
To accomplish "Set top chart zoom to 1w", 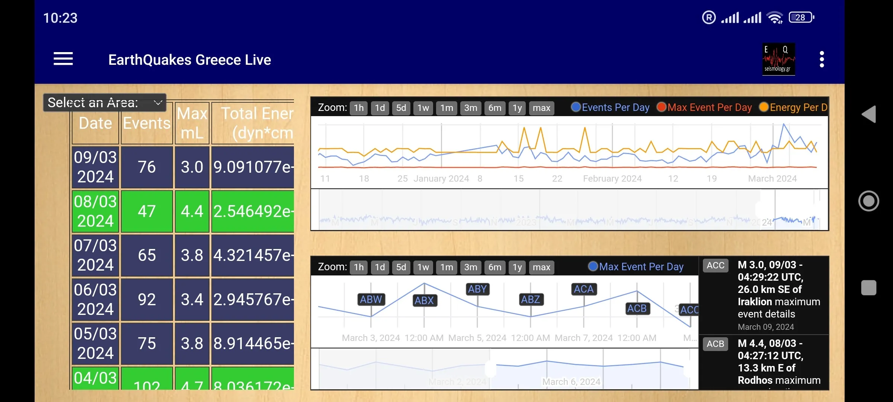I will (423, 108).
